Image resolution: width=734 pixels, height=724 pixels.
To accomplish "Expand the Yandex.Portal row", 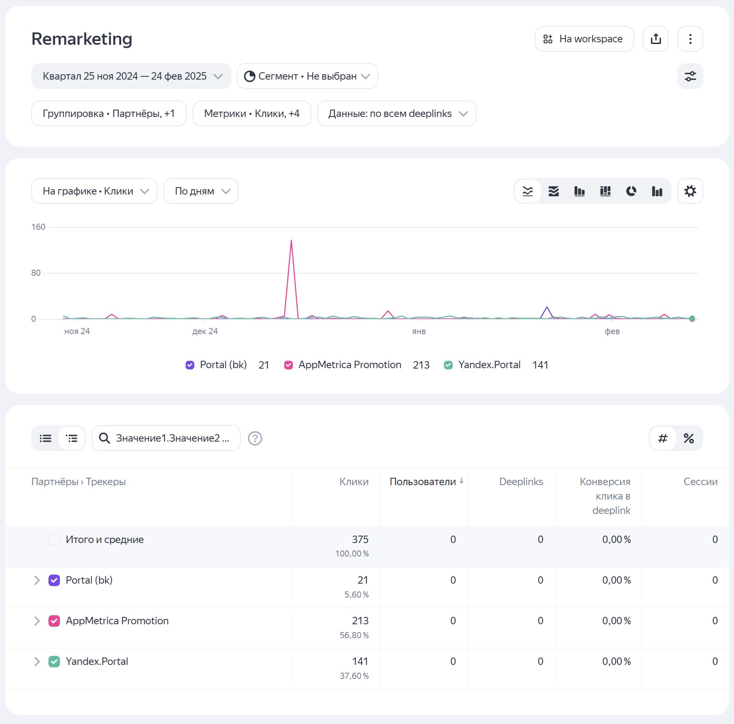I will 37,662.
